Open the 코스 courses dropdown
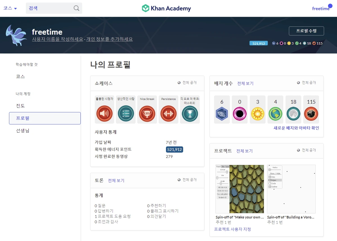337x241 pixels. (10, 8)
